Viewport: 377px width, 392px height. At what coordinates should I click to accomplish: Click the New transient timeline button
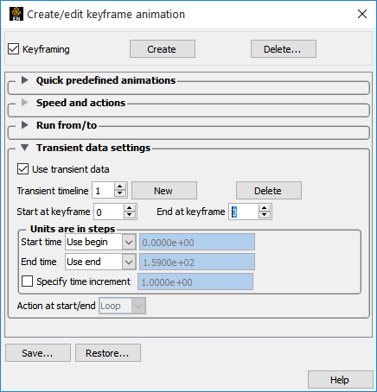pos(164,190)
